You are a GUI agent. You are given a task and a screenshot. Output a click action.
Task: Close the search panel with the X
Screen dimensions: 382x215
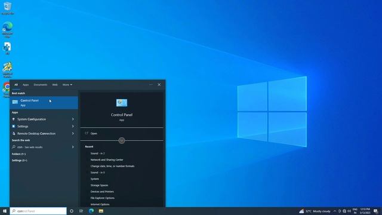click(x=159, y=85)
